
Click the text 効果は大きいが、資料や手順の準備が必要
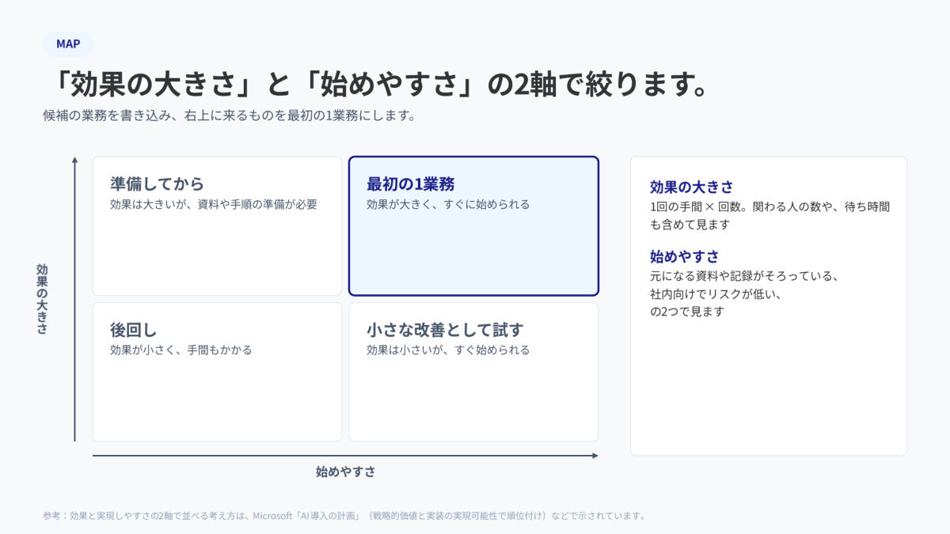pos(214,204)
